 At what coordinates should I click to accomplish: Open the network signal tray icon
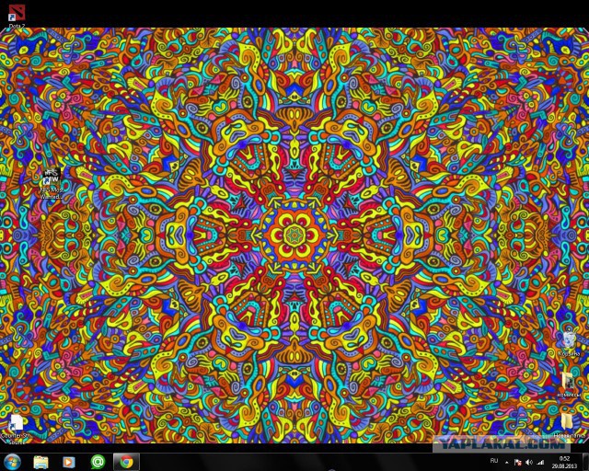pyautogui.click(x=540, y=463)
